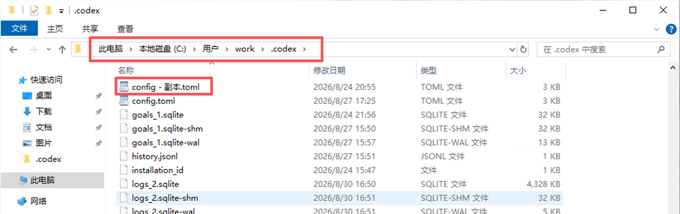Switch to the 主页 ribbon tab
The width and height of the screenshot is (680, 214).
pos(55,29)
